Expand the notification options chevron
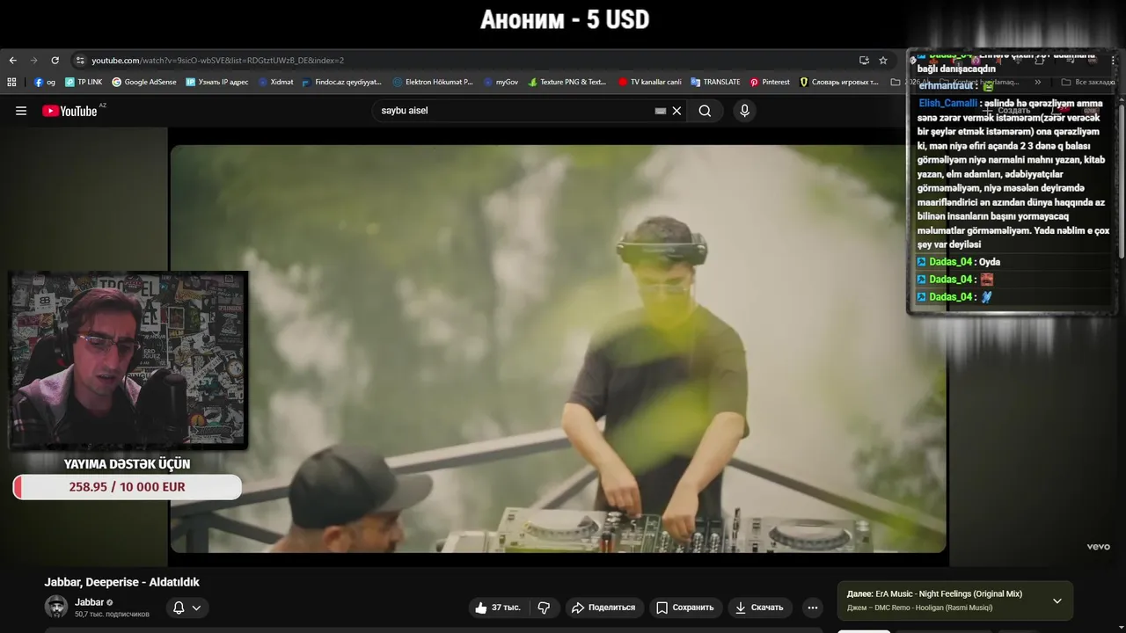Screen dimensions: 1126x633 coord(196,608)
